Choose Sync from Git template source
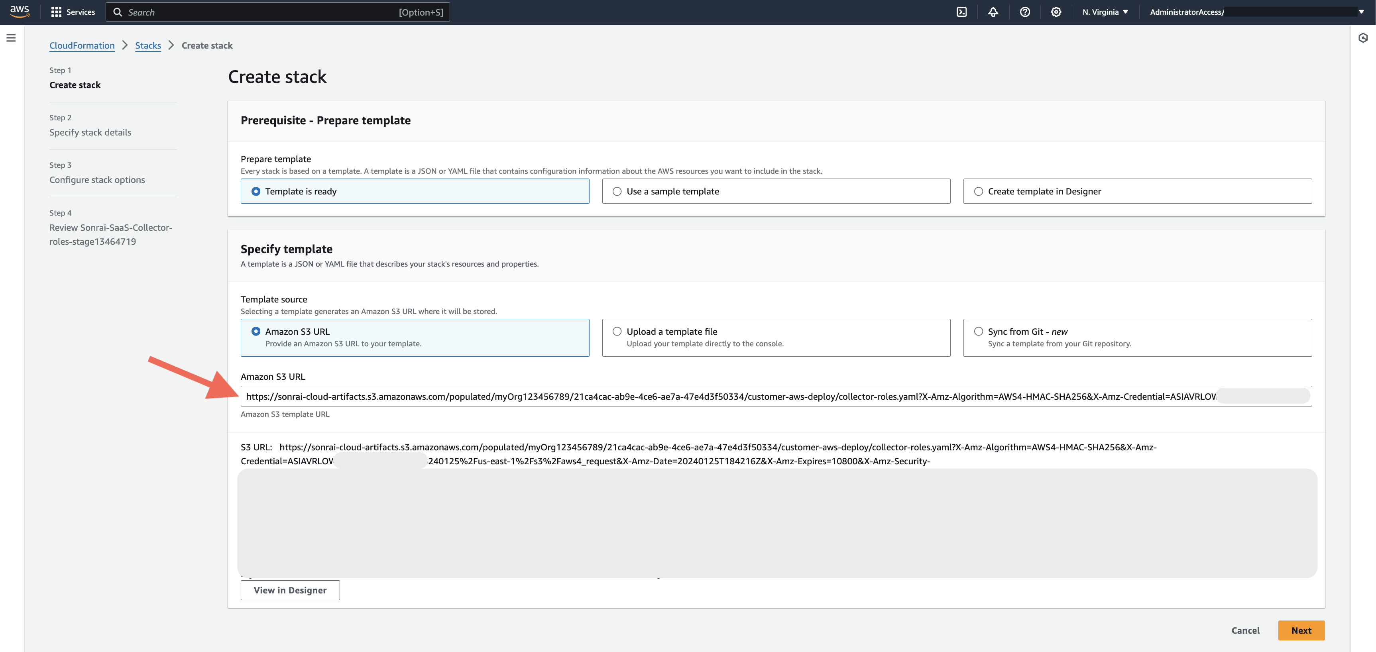Viewport: 1376px width, 652px height. pyautogui.click(x=1137, y=338)
